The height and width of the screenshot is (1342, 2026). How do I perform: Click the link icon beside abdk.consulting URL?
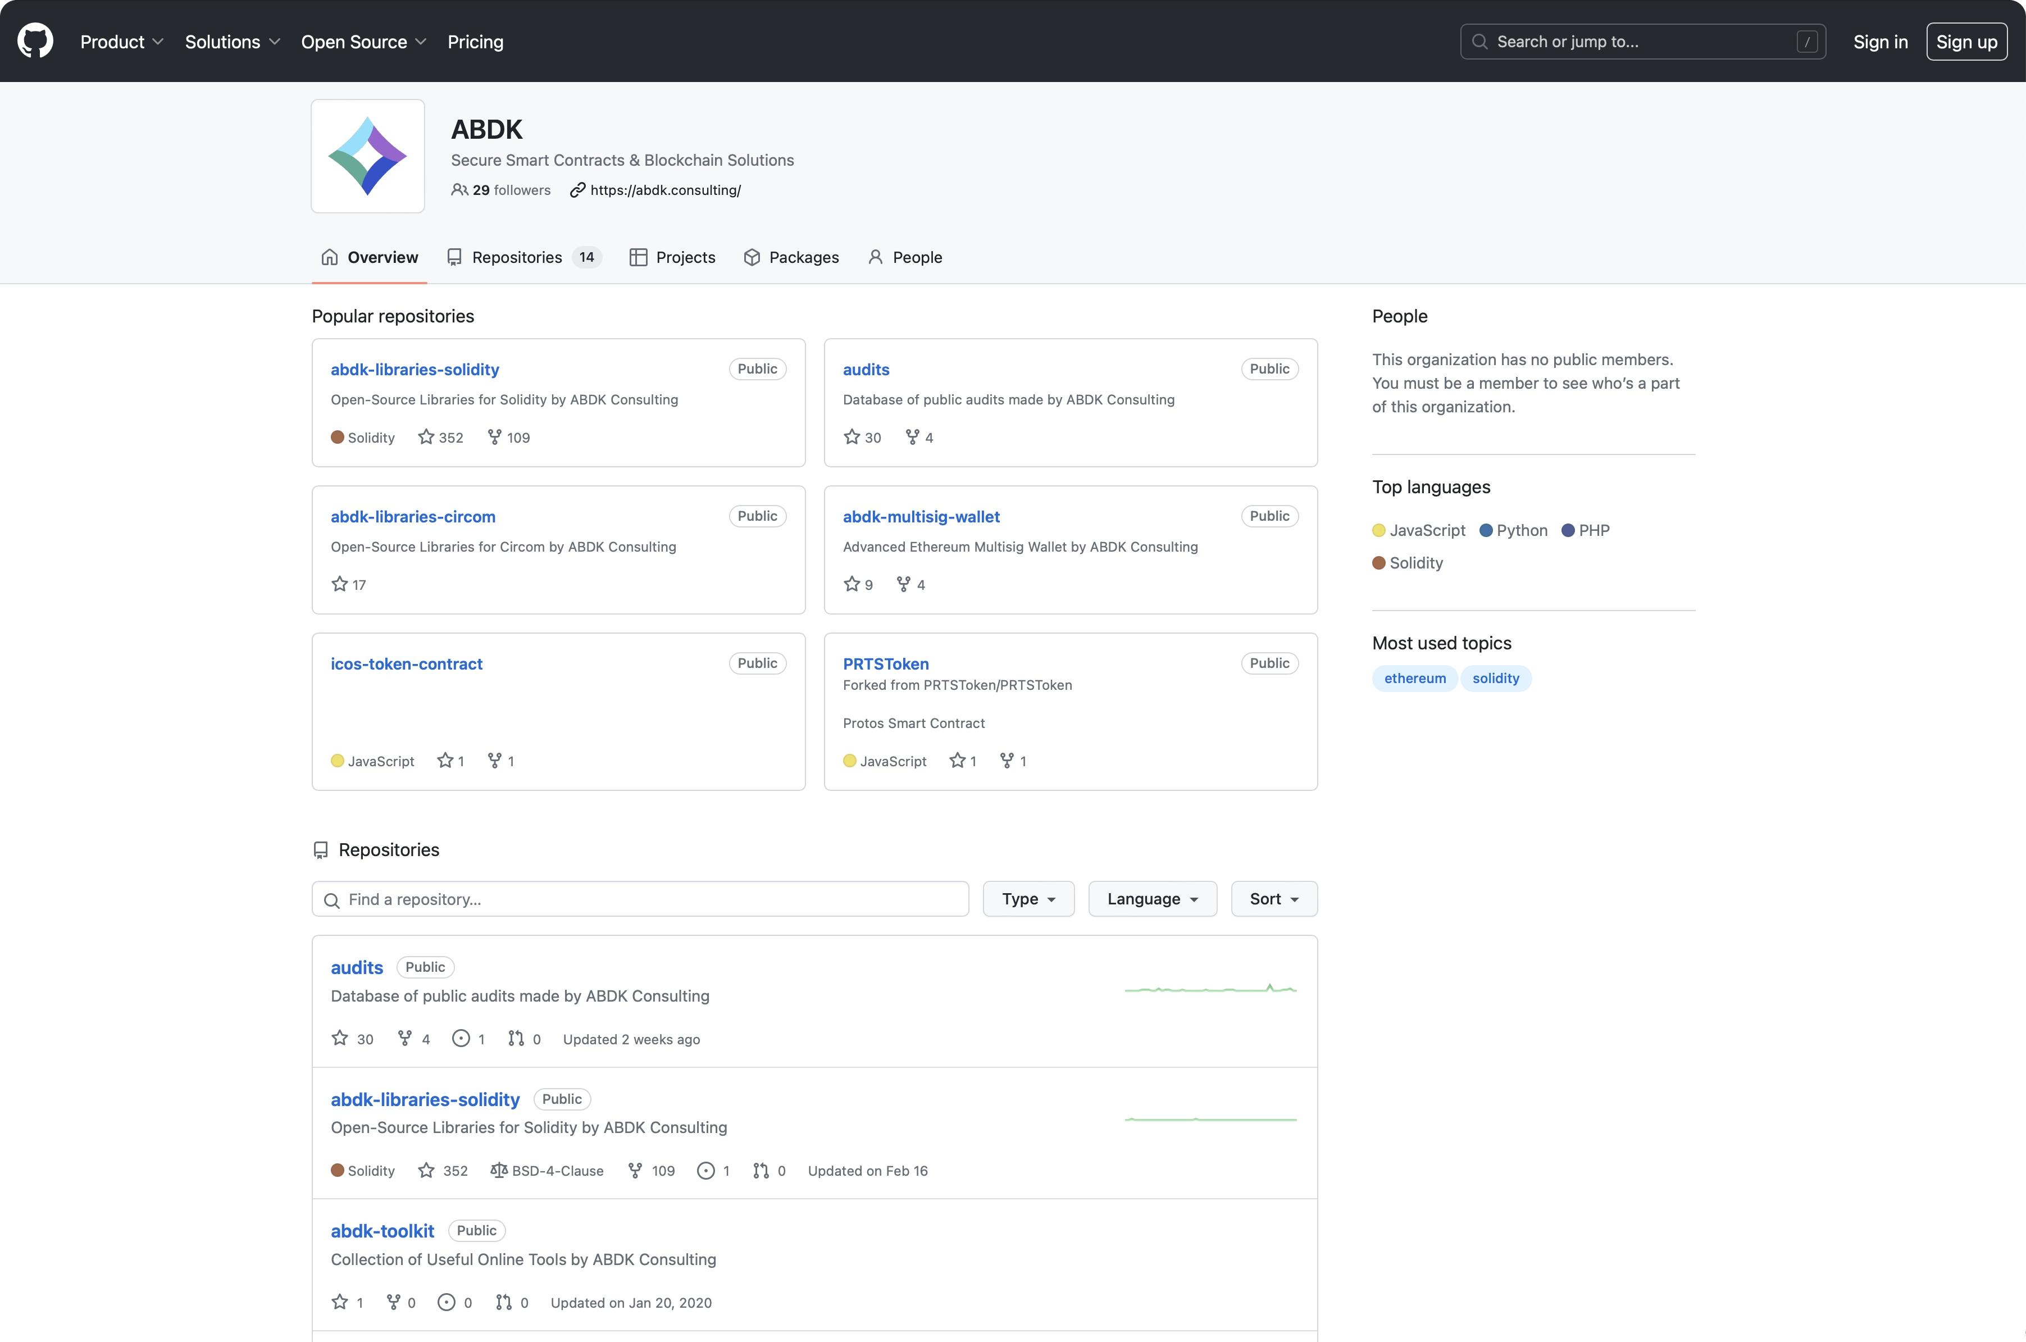pyautogui.click(x=577, y=190)
